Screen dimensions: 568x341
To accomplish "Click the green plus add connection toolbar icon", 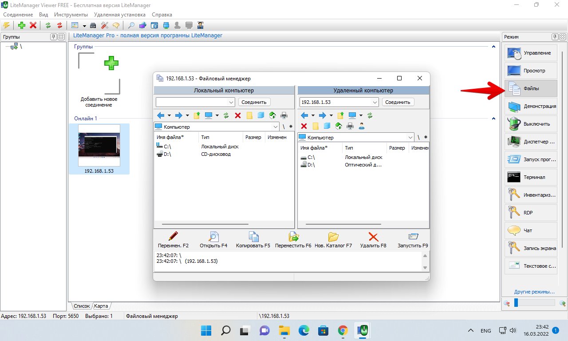I will pyautogui.click(x=21, y=25).
